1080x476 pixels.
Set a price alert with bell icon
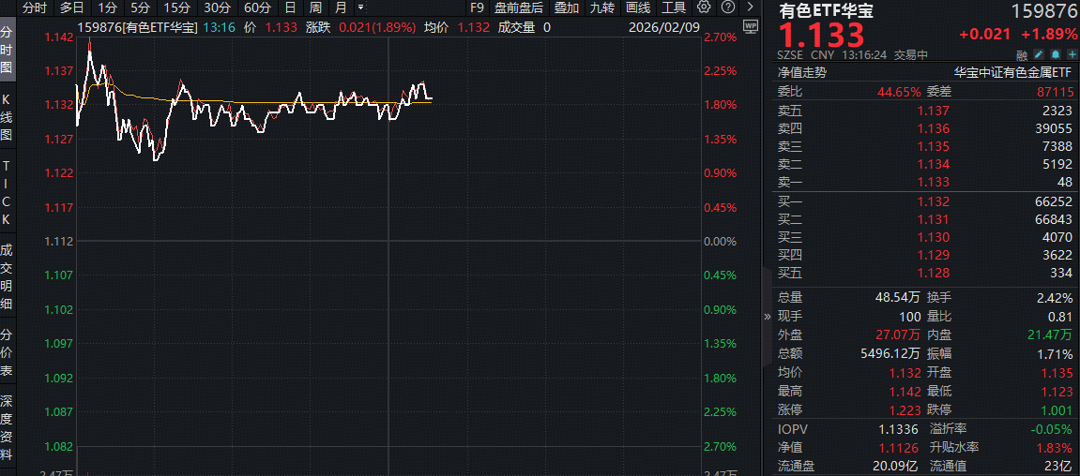click(1056, 55)
